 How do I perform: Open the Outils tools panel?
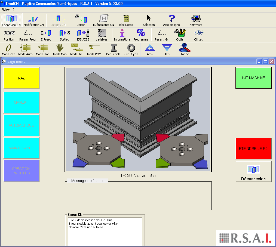[x=180, y=35]
